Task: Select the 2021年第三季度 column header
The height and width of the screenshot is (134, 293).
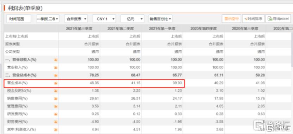Action: 79,28
